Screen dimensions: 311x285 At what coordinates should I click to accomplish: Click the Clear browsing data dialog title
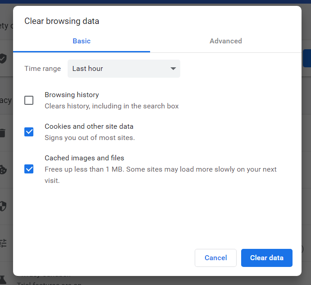pyautogui.click(x=62, y=21)
